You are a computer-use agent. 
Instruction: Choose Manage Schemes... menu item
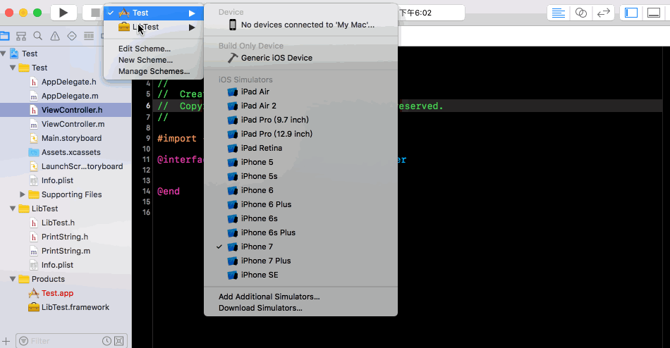click(154, 71)
